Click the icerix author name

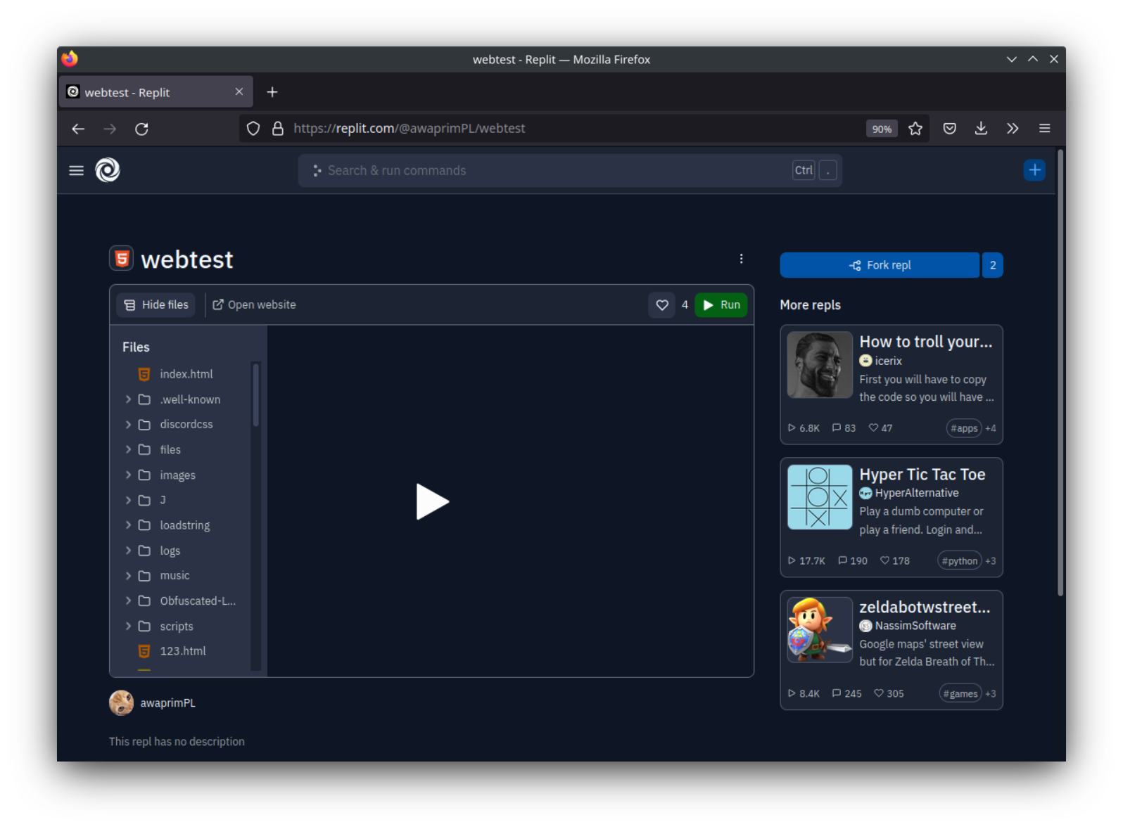tap(889, 361)
